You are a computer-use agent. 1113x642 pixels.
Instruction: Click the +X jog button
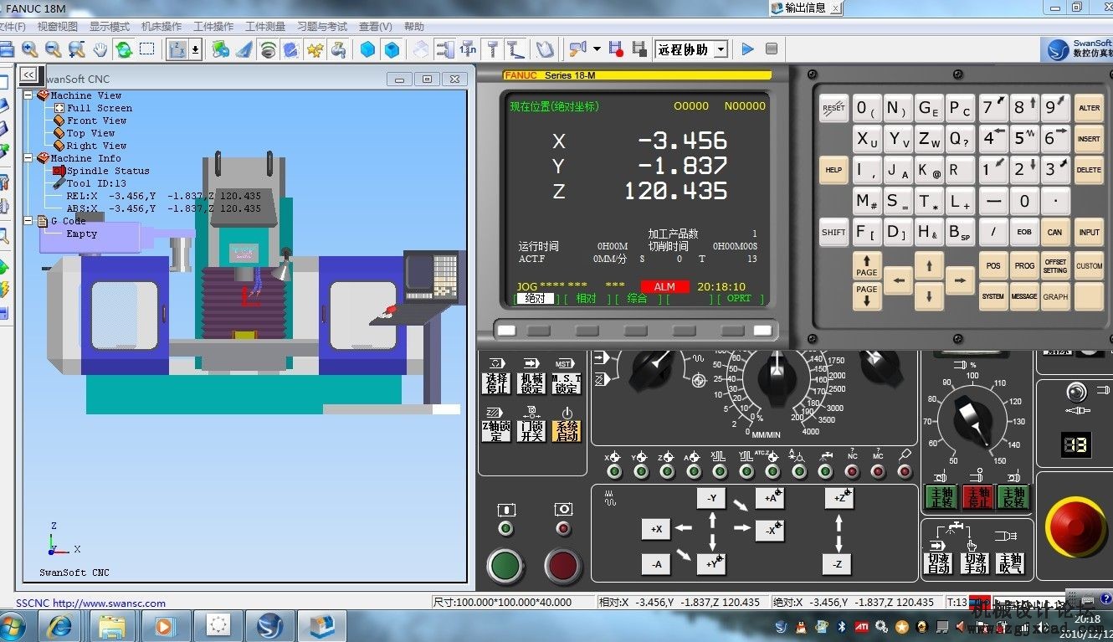656,529
